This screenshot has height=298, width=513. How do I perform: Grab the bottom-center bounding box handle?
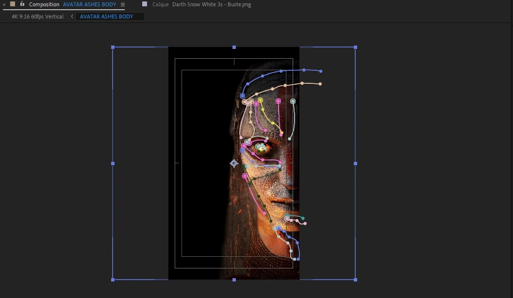234,280
